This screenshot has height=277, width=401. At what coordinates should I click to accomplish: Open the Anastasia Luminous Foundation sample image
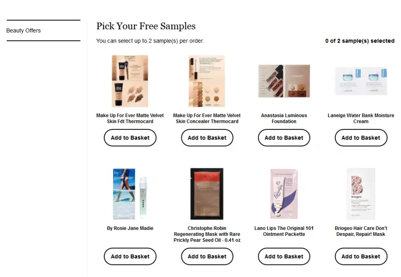pyautogui.click(x=284, y=81)
